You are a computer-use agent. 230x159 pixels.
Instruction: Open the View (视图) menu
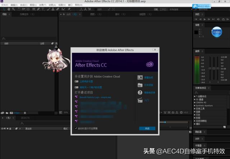(x=62, y=5)
